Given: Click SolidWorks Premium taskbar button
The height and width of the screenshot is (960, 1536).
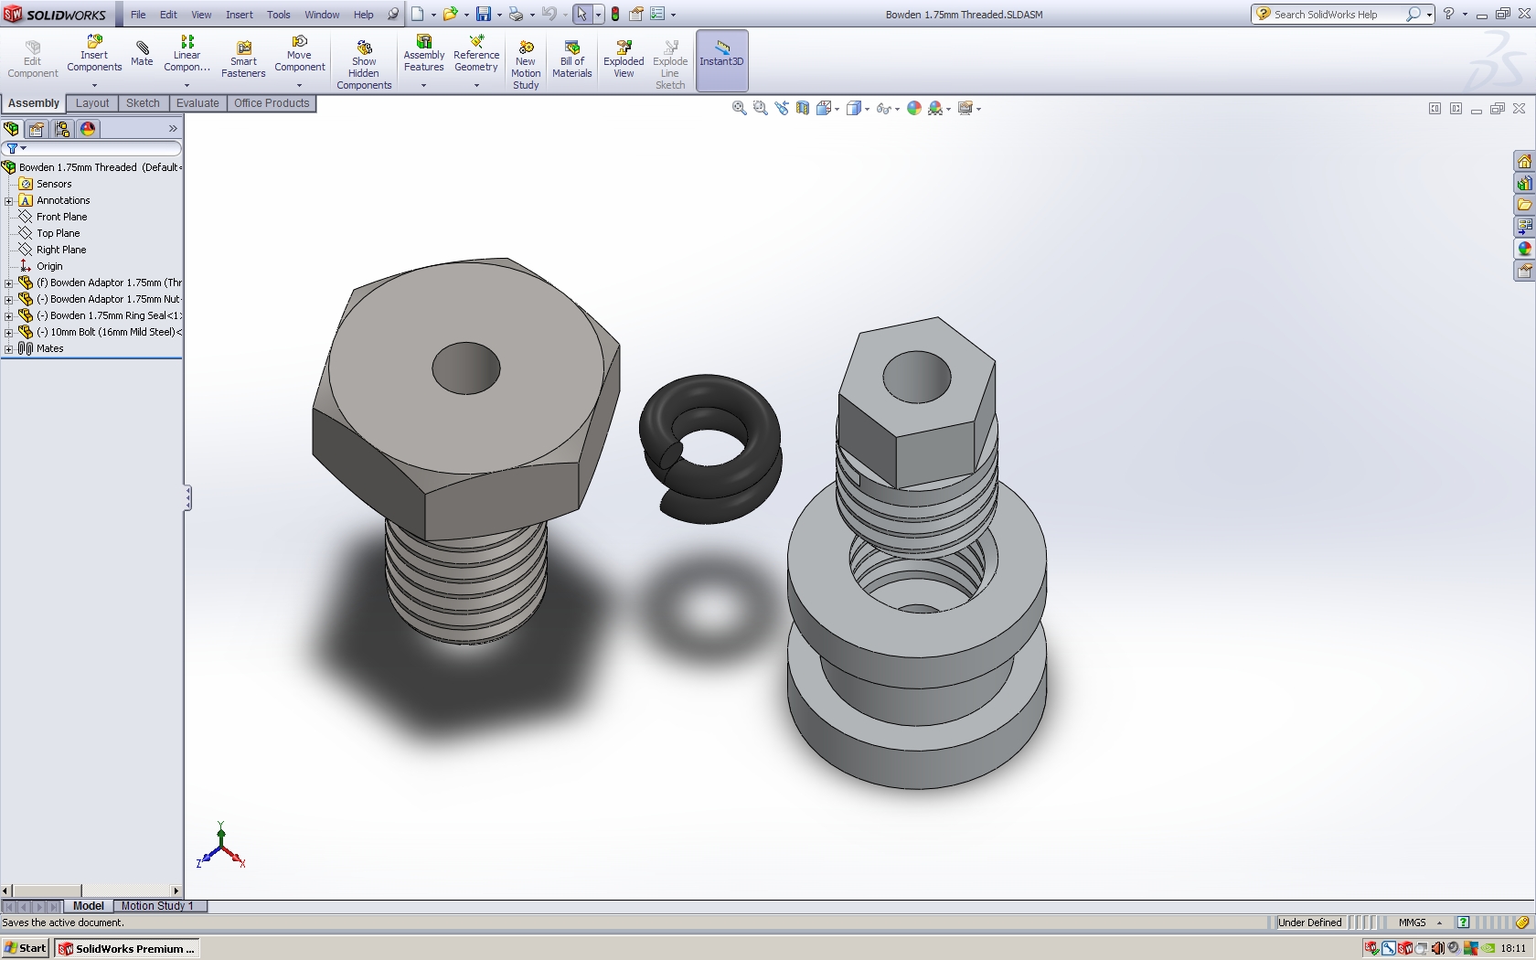Looking at the screenshot, I should [x=126, y=948].
